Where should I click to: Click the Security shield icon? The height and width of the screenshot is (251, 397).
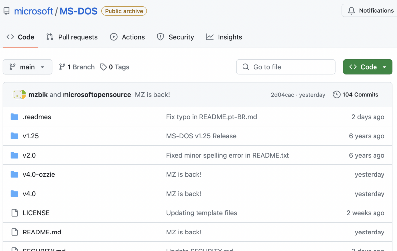[160, 37]
